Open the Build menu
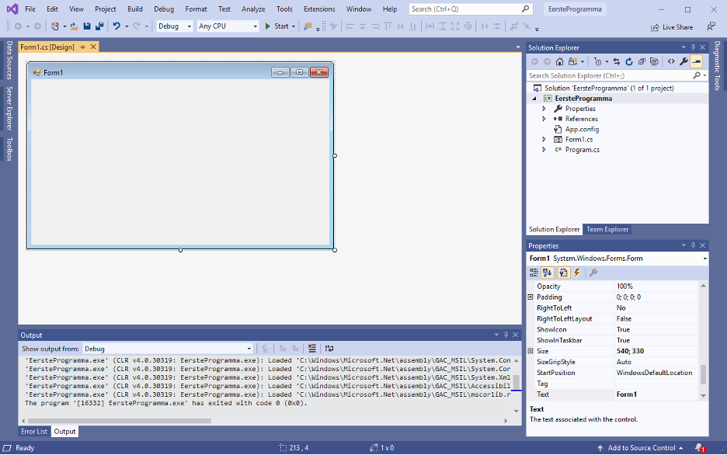Viewport: 727px width, 455px height. (x=135, y=9)
